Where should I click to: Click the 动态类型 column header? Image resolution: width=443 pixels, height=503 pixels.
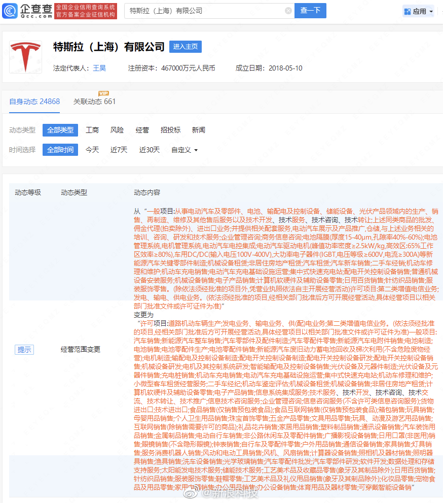click(74, 192)
